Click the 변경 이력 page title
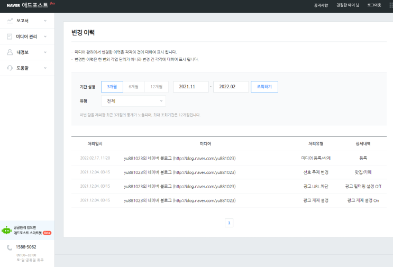Screen dimensions: 393x267 pyautogui.click(x=83, y=33)
